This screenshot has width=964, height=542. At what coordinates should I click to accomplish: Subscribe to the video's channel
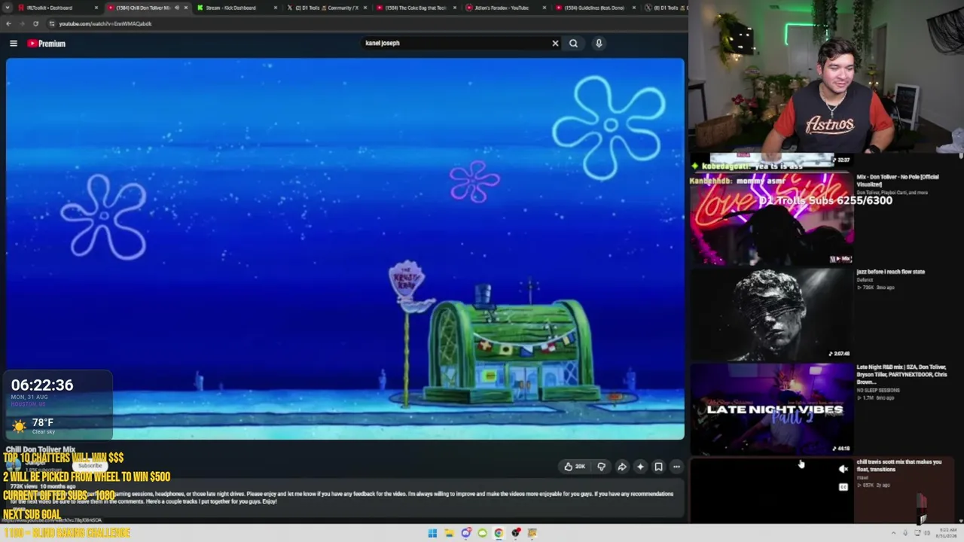click(x=90, y=466)
